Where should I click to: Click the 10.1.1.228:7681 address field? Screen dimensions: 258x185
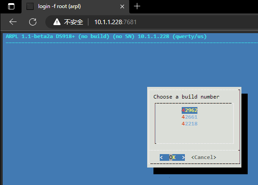point(115,22)
